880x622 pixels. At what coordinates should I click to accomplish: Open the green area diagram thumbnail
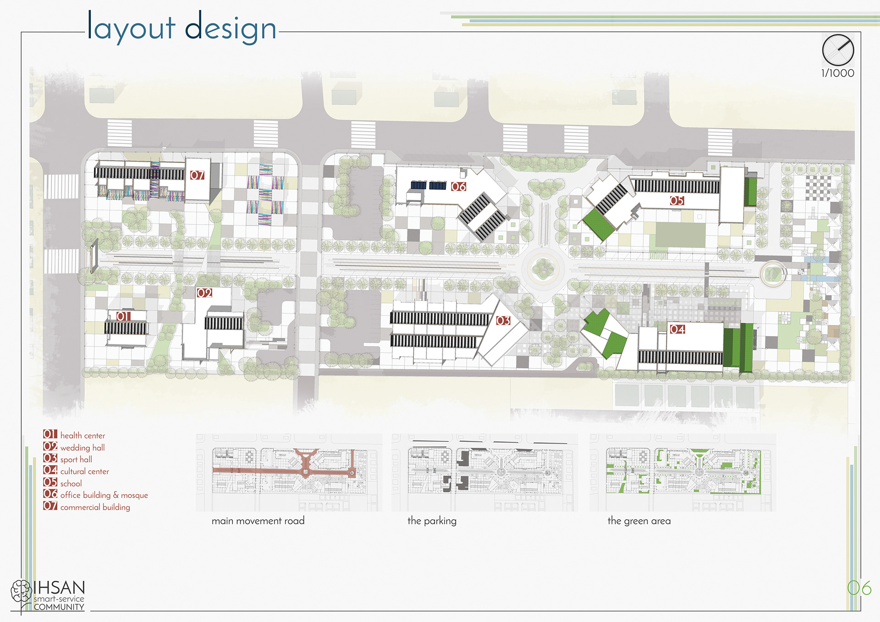click(682, 472)
